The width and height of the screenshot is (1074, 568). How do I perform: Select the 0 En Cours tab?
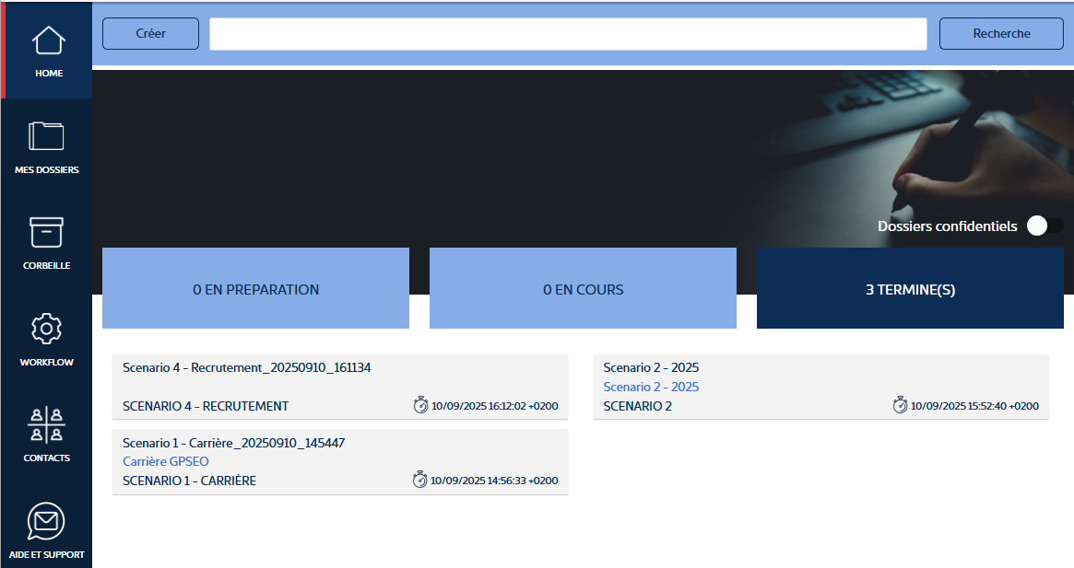point(583,289)
